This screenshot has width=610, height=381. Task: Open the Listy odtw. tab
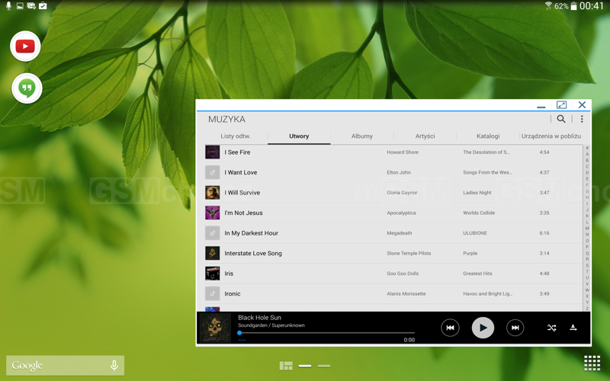236,136
